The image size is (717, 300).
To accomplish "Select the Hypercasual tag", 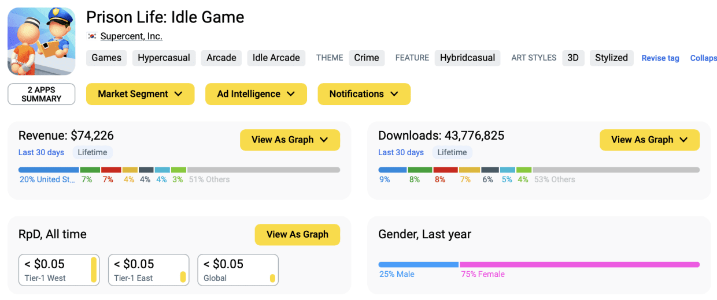I will 164,58.
